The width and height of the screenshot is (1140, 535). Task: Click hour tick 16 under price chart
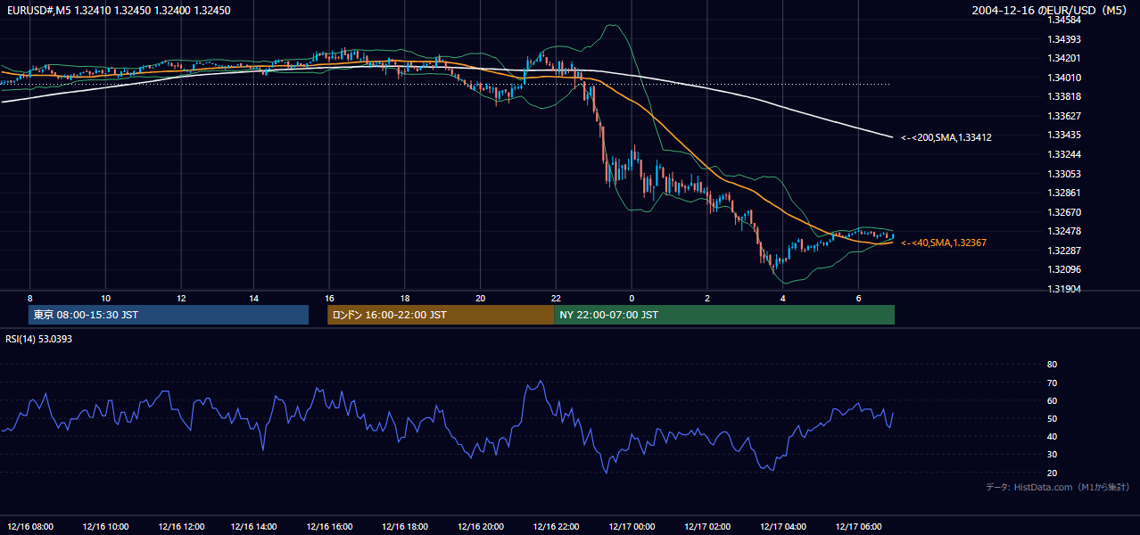point(329,298)
